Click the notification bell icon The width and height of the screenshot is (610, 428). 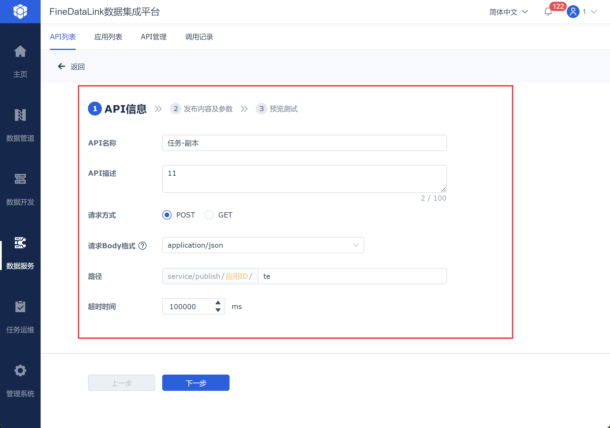pos(548,12)
